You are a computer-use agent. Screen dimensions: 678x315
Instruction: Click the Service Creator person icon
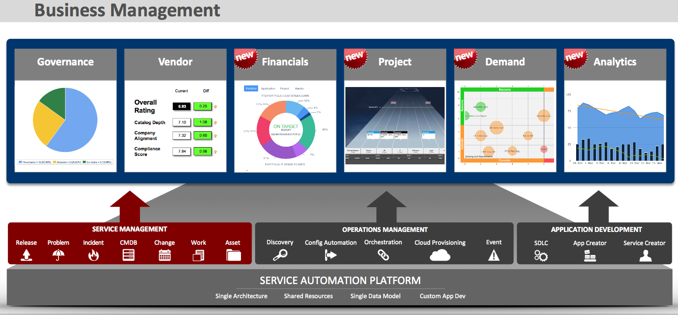[x=645, y=255]
